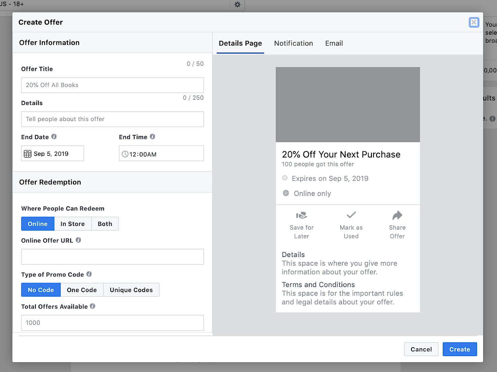This screenshot has width=497, height=372.
Task: Click the Share Offer arrow icon
Action: (397, 215)
